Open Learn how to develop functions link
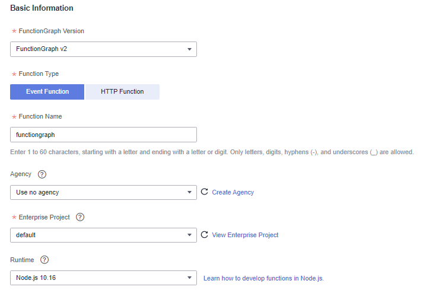The width and height of the screenshot is (439, 290). coord(263,278)
